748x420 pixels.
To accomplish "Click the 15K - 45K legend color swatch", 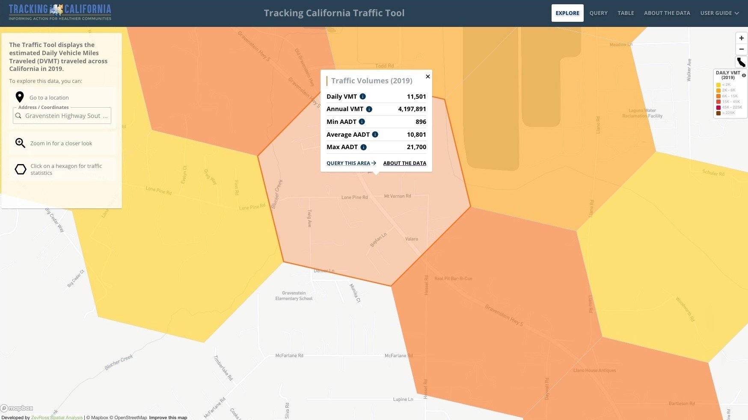I will pyautogui.click(x=718, y=102).
